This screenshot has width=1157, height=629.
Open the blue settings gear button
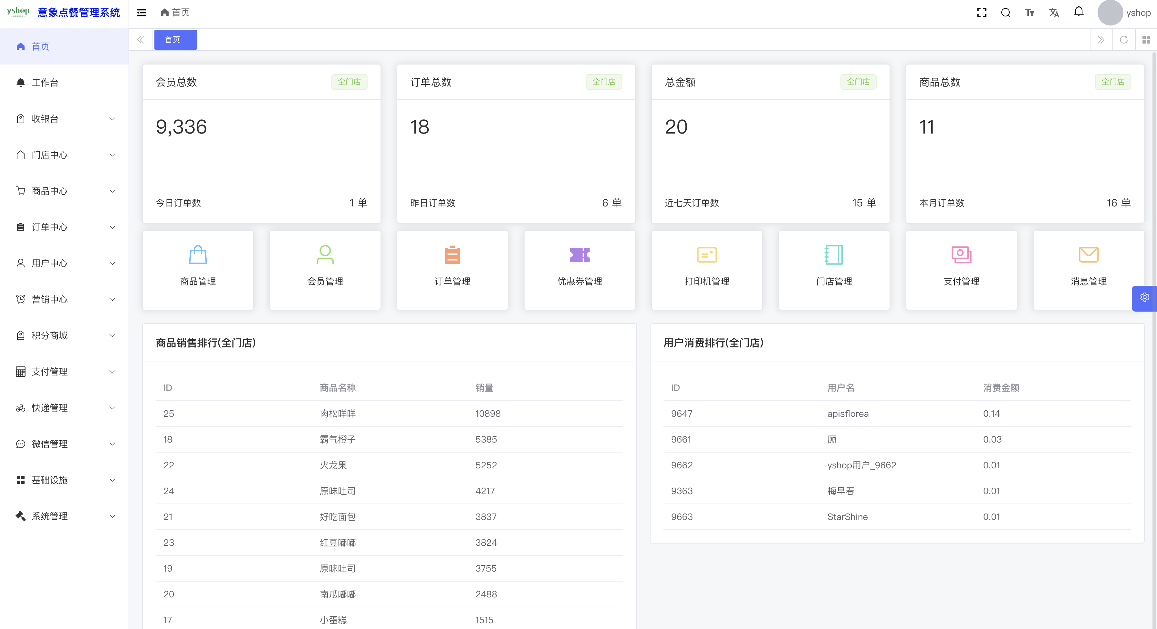[x=1144, y=297]
